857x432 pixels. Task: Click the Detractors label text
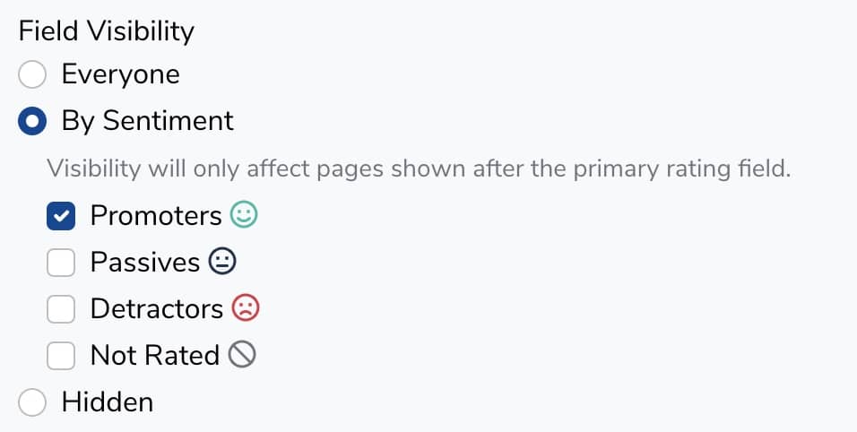[156, 308]
